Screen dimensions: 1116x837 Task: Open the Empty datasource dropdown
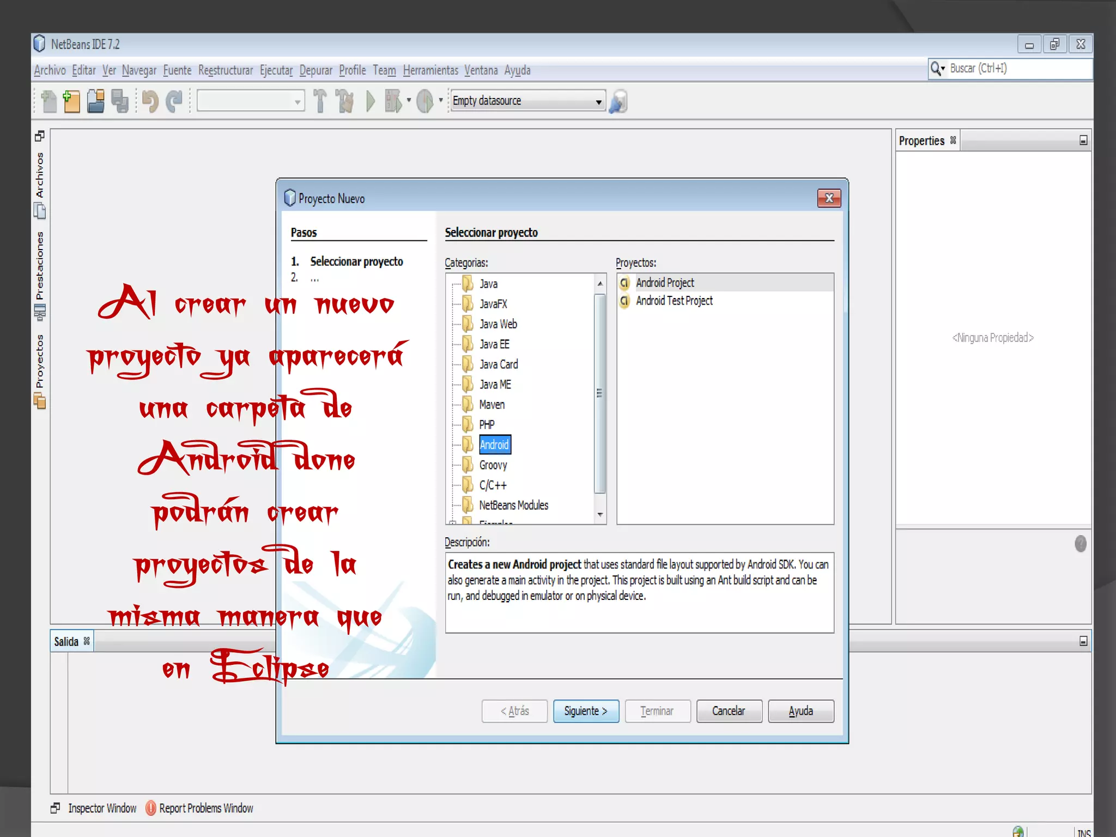click(598, 101)
